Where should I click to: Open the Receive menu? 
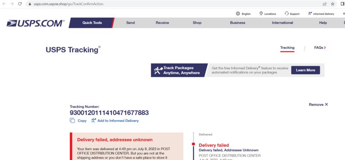click(x=163, y=23)
